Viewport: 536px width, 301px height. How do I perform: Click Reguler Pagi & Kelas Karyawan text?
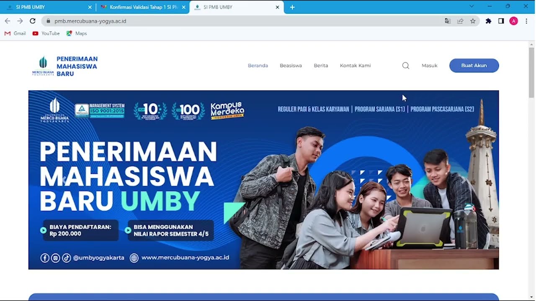point(313,109)
